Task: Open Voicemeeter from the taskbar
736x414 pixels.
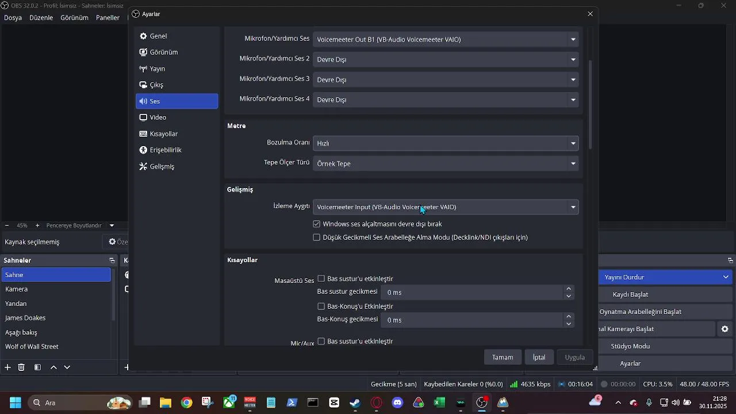Action: click(250, 402)
